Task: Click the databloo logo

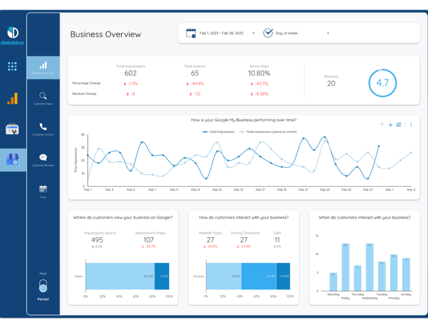Action: tap(12, 36)
